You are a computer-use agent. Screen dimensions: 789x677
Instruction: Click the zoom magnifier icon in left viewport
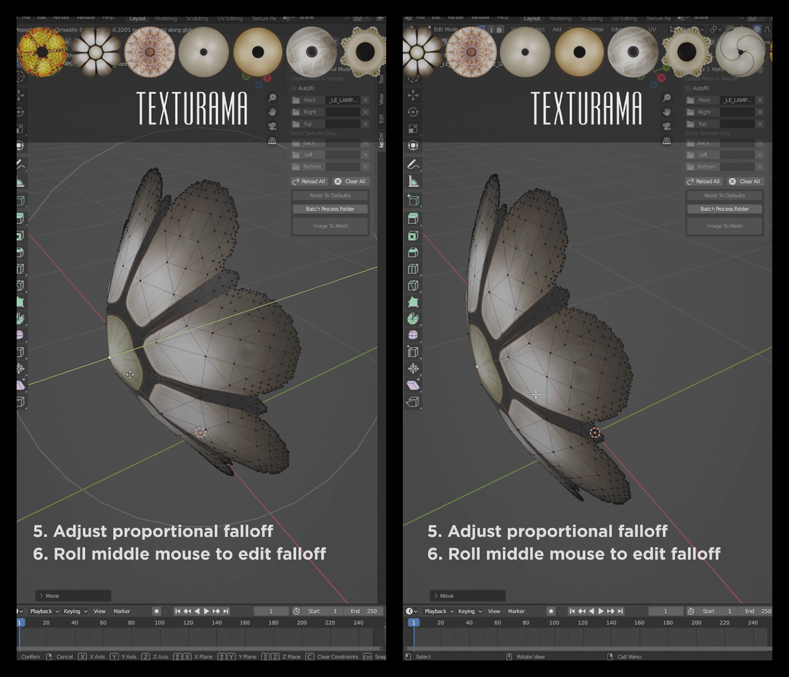(x=273, y=98)
